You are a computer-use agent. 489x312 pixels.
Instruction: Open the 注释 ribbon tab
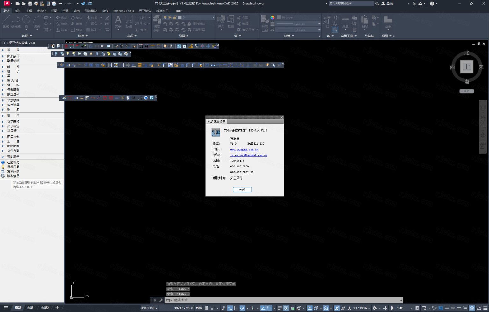(x=29, y=11)
